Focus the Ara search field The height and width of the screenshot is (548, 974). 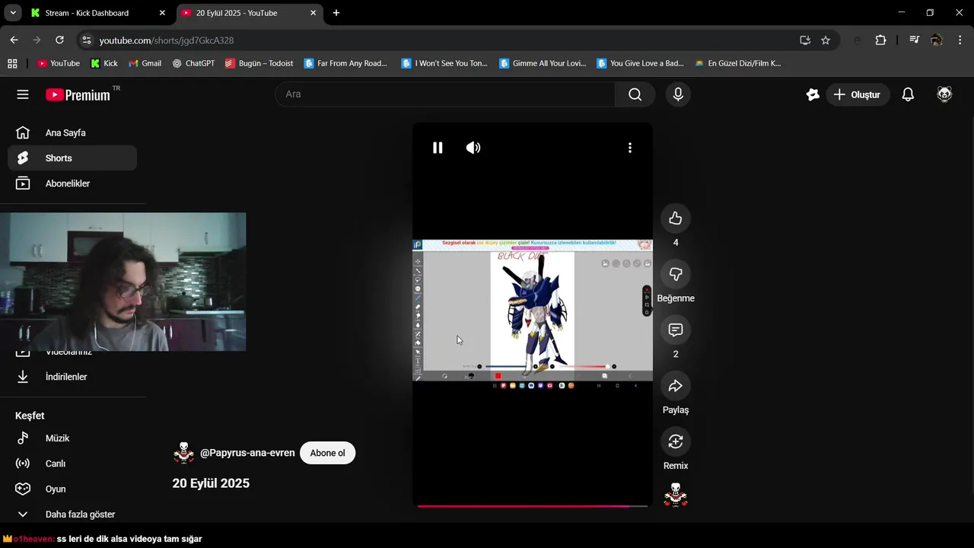445,94
